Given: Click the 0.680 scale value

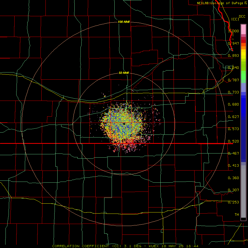Looking at the screenshot, I should coord(233,104).
